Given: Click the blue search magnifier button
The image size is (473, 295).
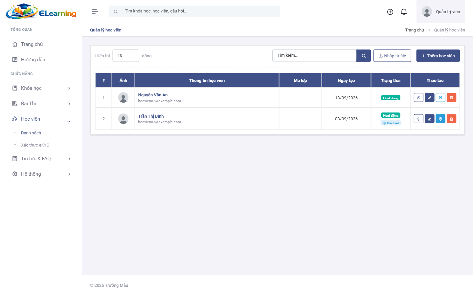Looking at the screenshot, I should (364, 56).
